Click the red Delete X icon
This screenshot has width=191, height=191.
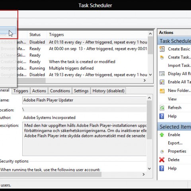click(x=162, y=160)
